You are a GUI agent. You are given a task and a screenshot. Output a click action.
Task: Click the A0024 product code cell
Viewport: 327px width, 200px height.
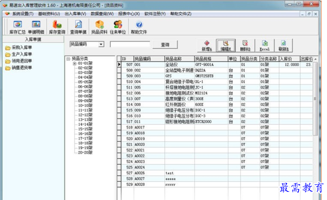click(149, 168)
